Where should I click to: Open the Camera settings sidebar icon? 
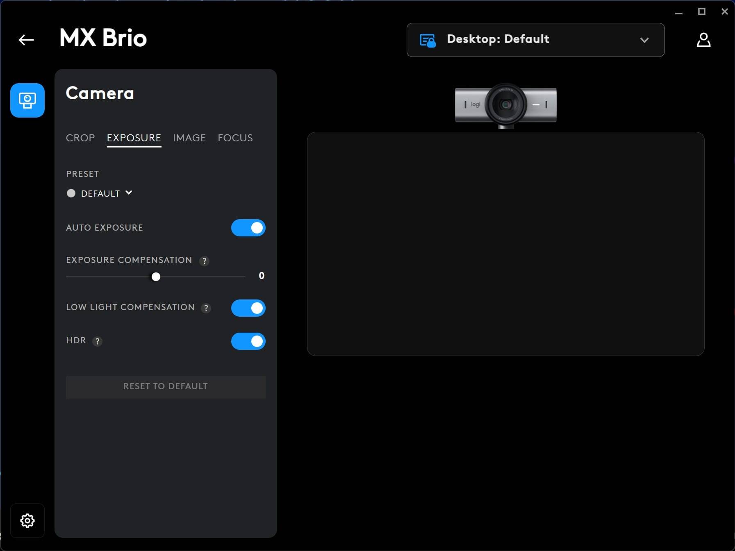(27, 100)
